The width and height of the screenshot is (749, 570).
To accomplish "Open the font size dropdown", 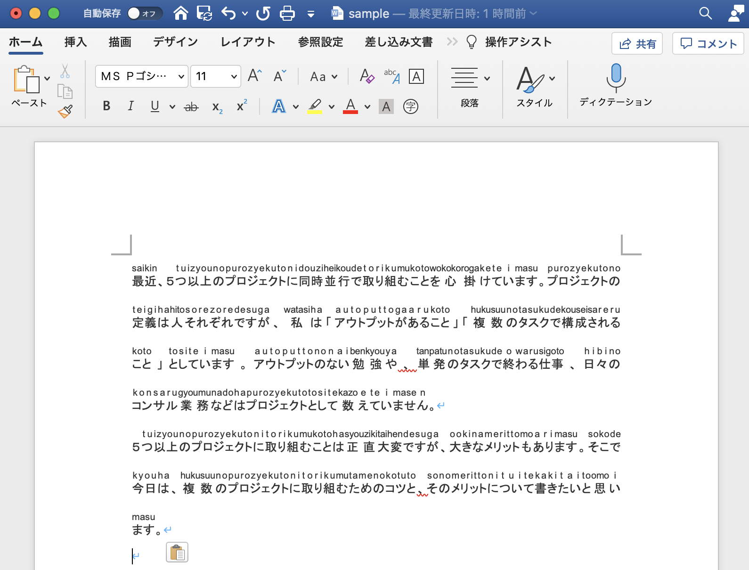I will click(234, 76).
